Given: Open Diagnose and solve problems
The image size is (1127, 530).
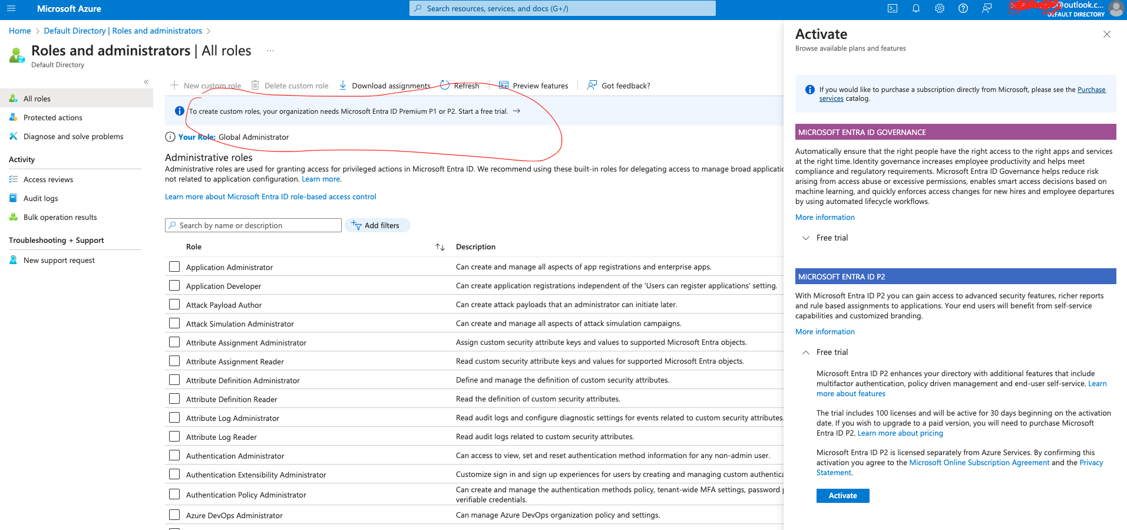Looking at the screenshot, I should click(x=73, y=136).
